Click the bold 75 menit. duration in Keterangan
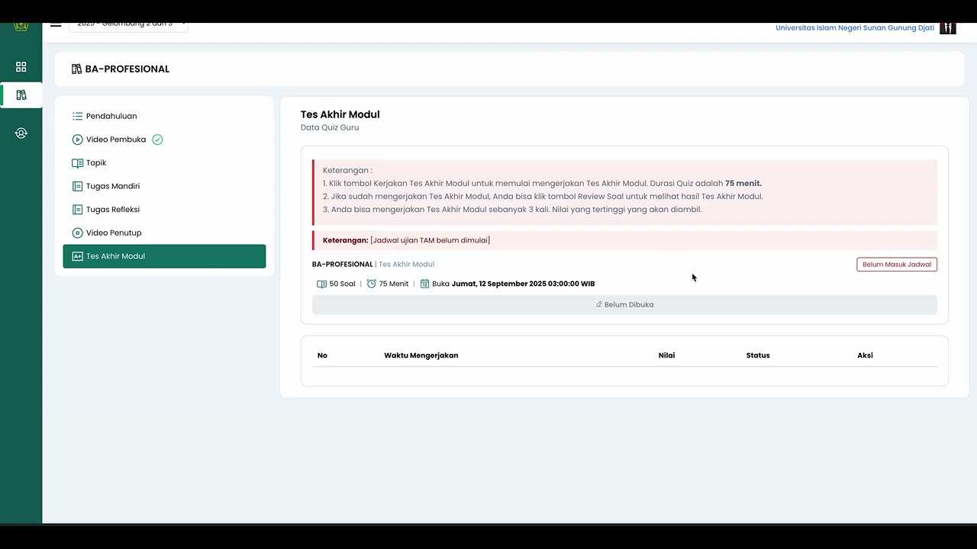The width and height of the screenshot is (977, 549). 743,184
